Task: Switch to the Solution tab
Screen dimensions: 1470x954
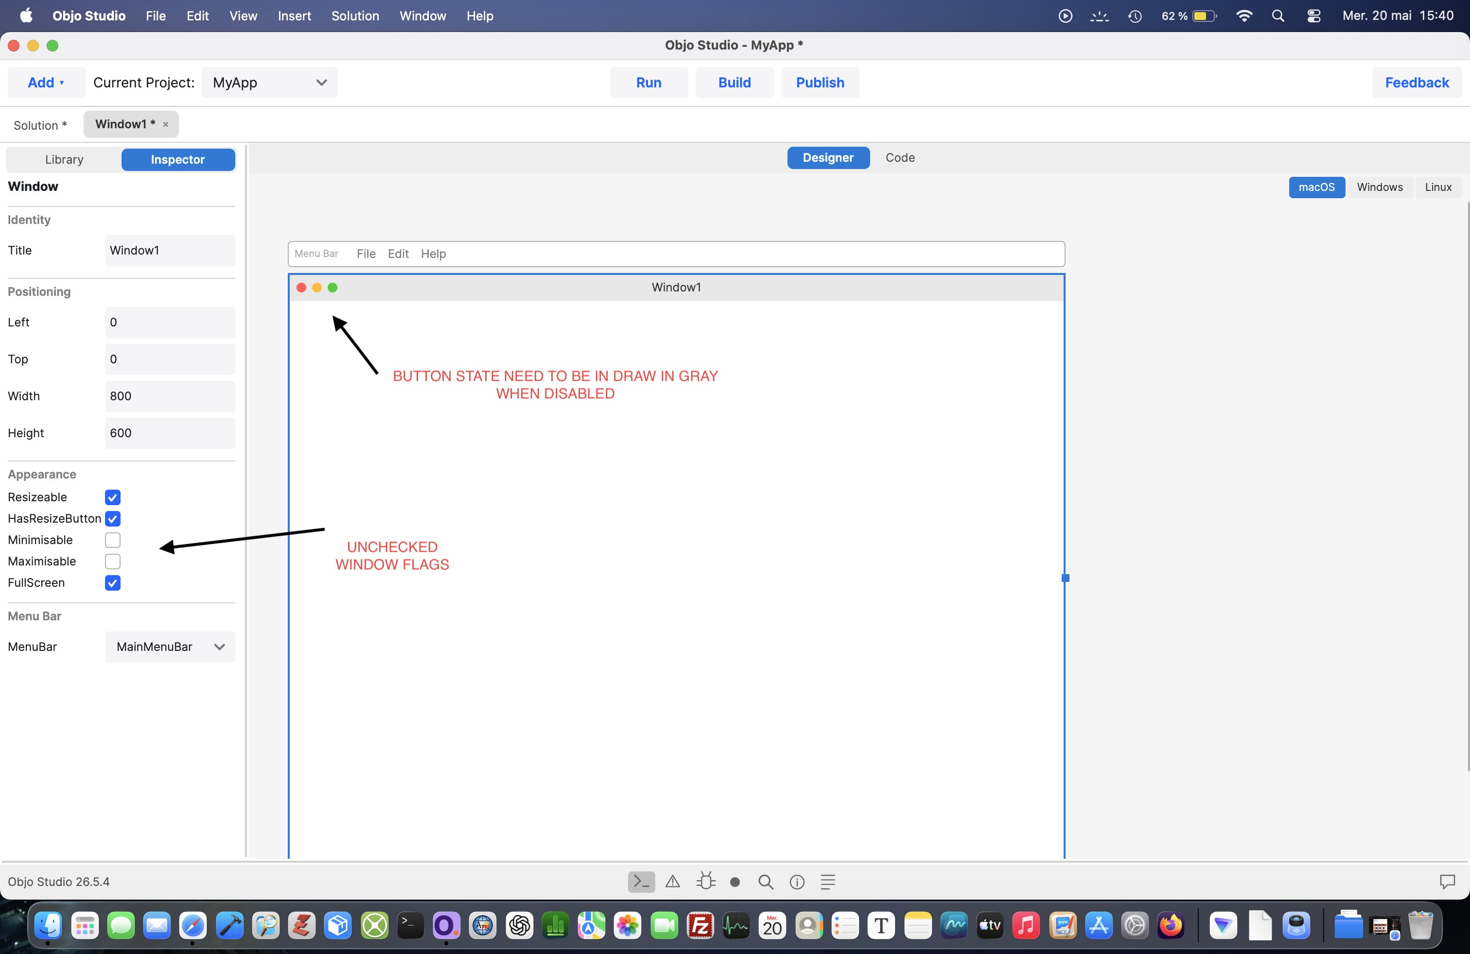Action: pyautogui.click(x=40, y=125)
